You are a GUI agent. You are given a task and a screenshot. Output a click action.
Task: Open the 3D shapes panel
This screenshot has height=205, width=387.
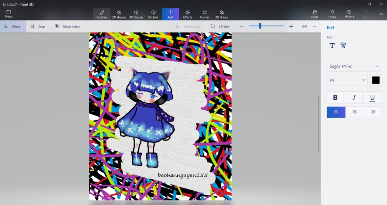(136, 14)
